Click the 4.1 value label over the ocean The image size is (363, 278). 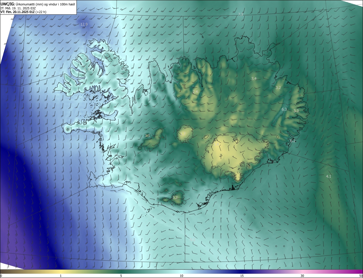point(328,176)
